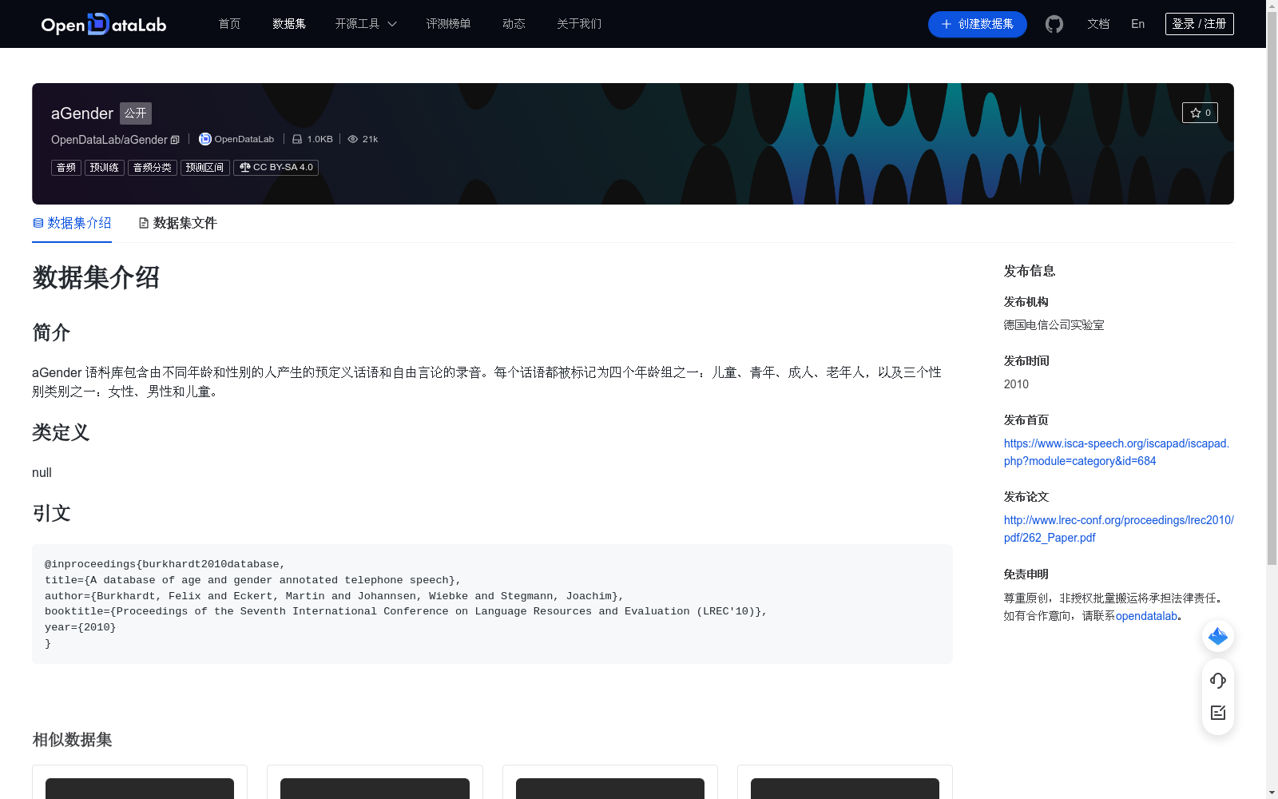Click the 公开 visibility badge

click(136, 113)
